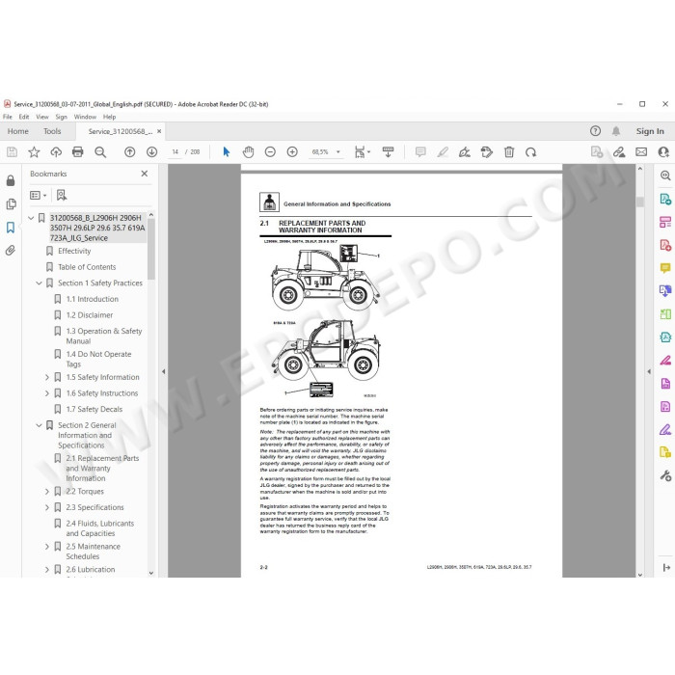Click the Save file icon

click(12, 152)
